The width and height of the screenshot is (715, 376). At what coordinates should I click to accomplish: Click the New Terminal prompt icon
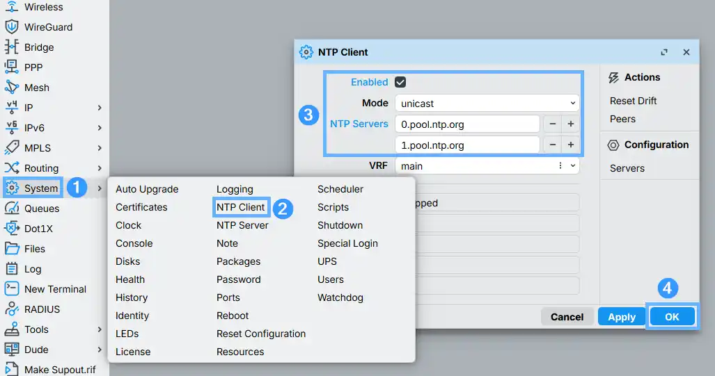click(x=11, y=288)
